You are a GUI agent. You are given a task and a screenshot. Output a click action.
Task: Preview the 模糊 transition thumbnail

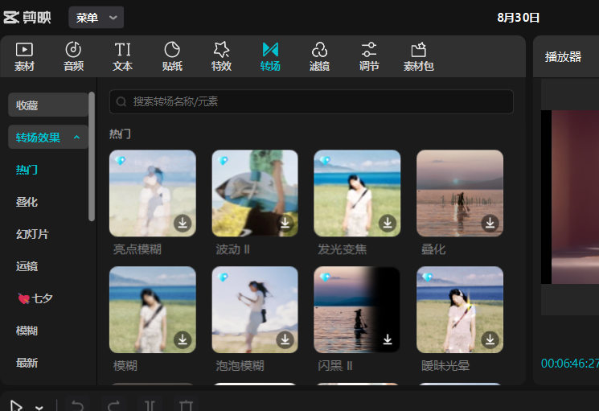(x=153, y=310)
